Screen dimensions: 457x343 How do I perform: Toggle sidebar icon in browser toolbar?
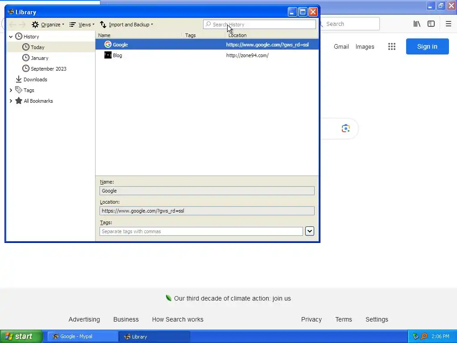tap(431, 24)
